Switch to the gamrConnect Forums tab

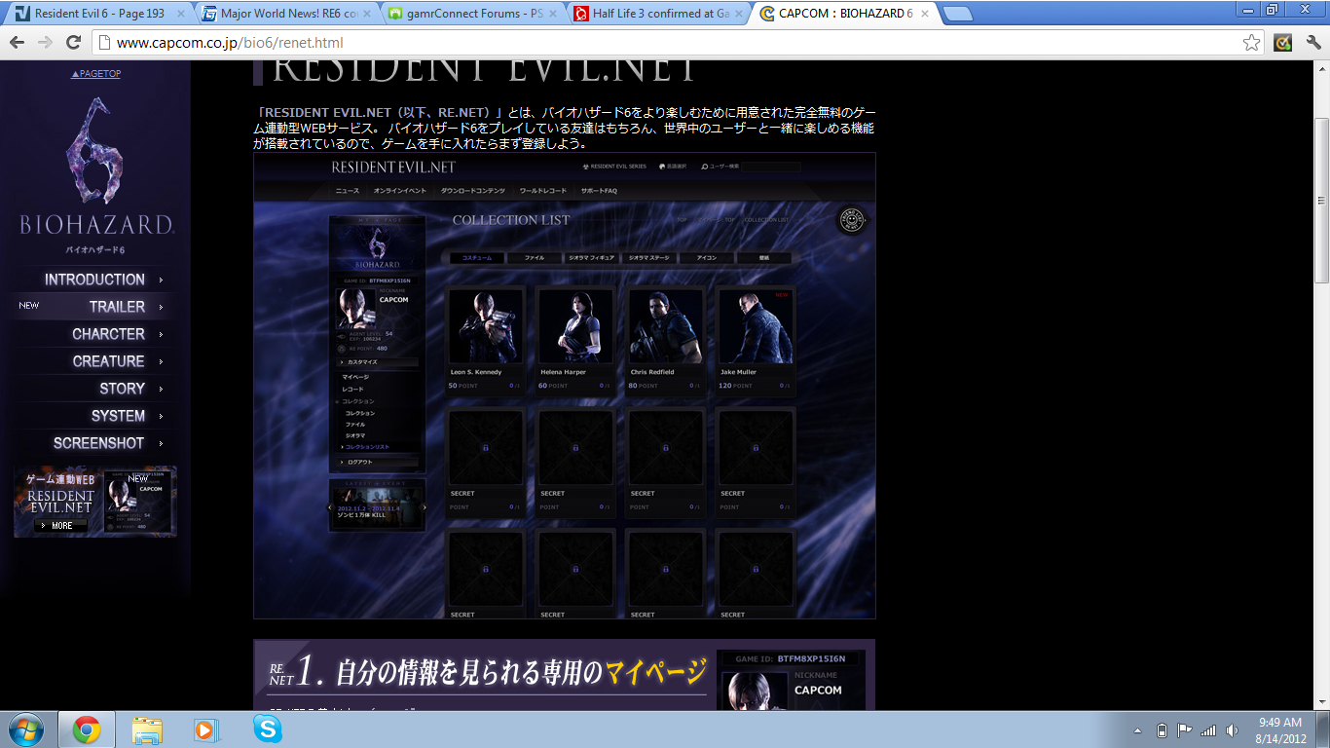click(x=467, y=14)
